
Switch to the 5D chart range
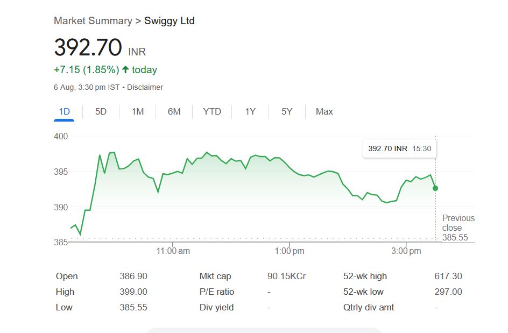pos(101,112)
